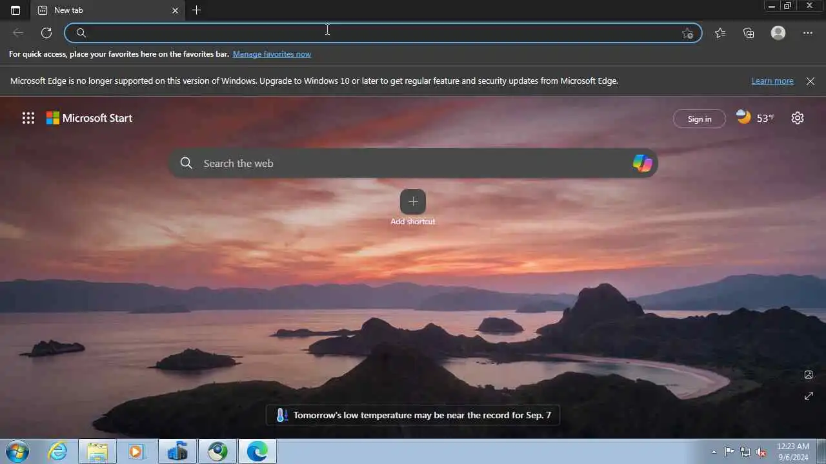Expand the background to full view

click(809, 396)
